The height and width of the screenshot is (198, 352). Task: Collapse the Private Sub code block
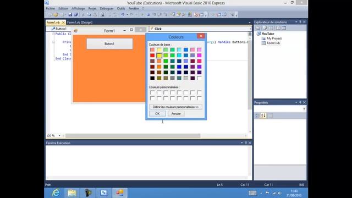pyautogui.click(x=54, y=42)
